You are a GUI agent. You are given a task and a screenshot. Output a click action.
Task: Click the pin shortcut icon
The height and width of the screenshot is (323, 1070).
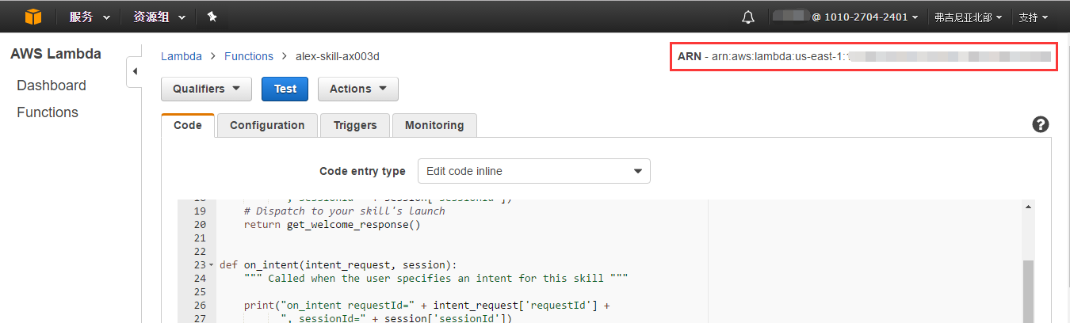point(212,17)
